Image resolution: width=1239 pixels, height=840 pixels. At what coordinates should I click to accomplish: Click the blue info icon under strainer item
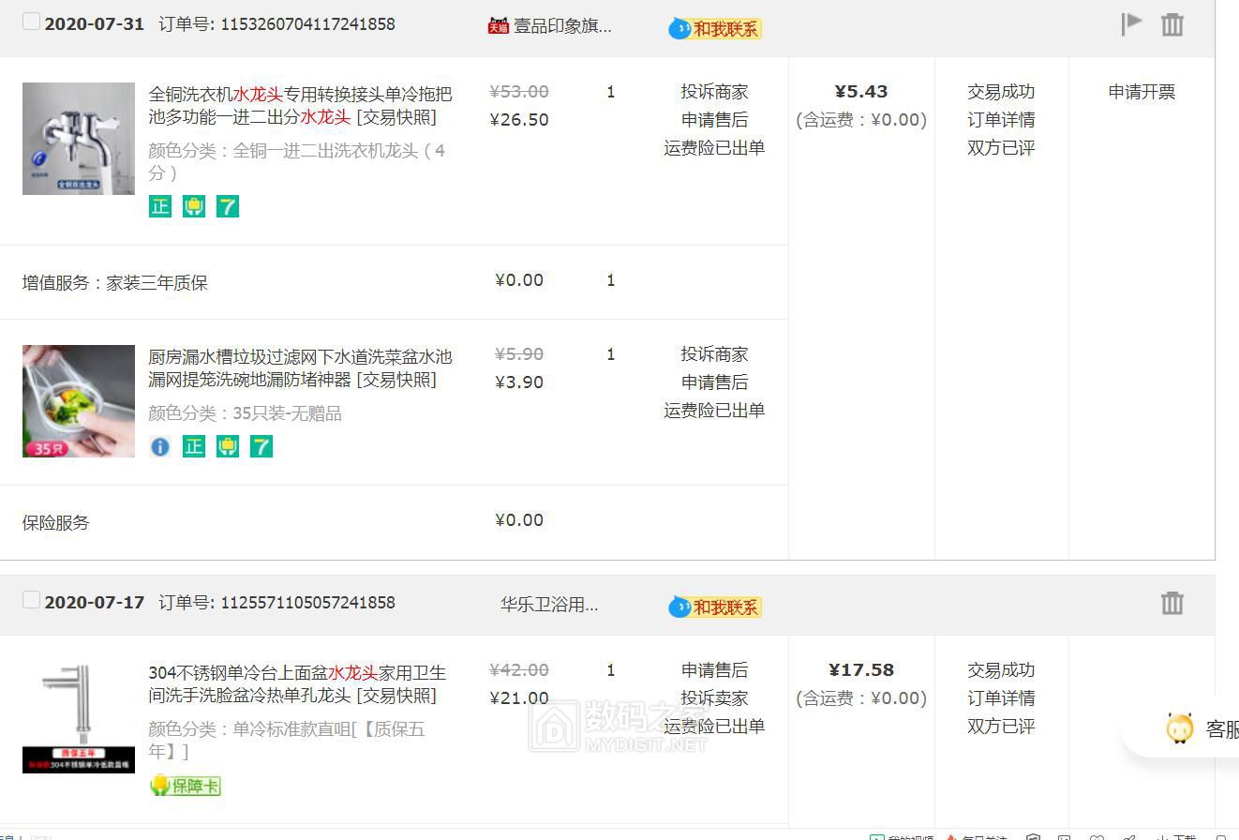click(160, 446)
